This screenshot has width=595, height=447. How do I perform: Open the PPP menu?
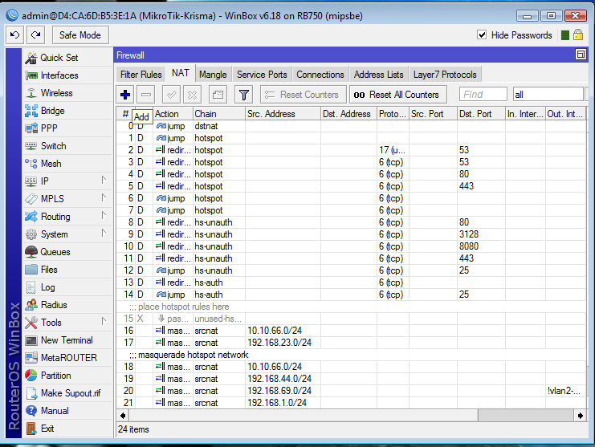[67, 128]
